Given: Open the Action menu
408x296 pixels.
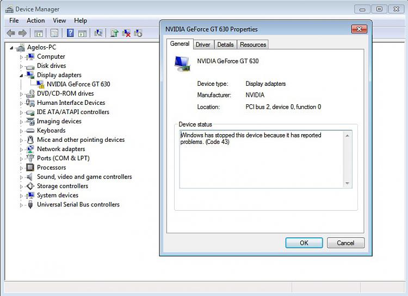Looking at the screenshot, I should pos(36,21).
